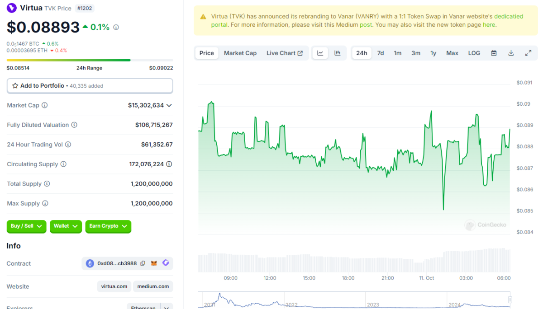Open the Earn Crypto dropdown
Screen dimensions: 543x309
[x=108, y=226]
